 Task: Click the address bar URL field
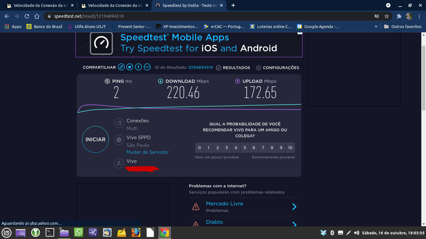pyautogui.click(x=218, y=16)
